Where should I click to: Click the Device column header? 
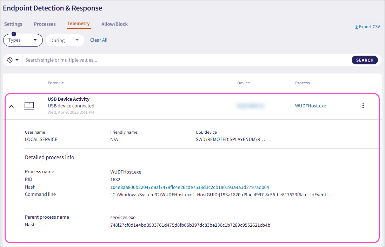243,83
